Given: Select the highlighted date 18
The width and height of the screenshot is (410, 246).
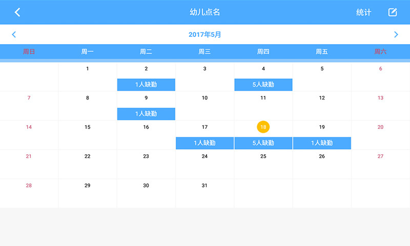Looking at the screenshot, I should click(263, 127).
